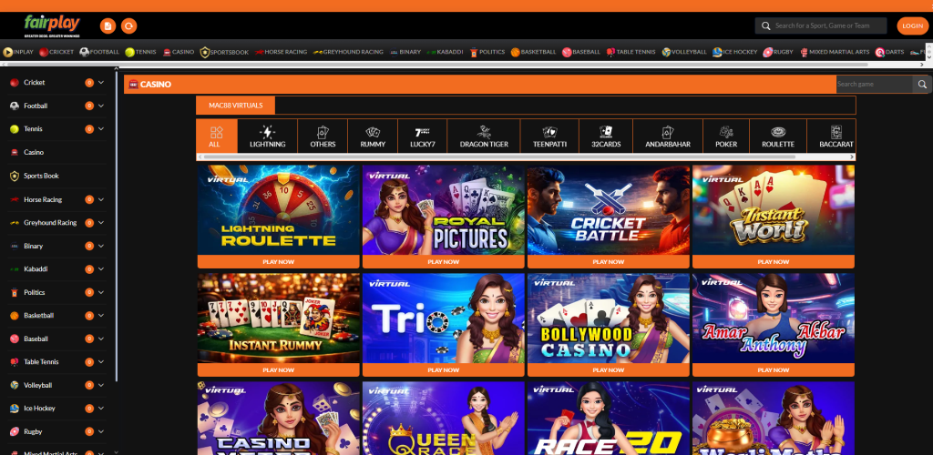Screen dimensions: 933x455
Task: Select the BACCARAT category
Action: tap(831, 136)
